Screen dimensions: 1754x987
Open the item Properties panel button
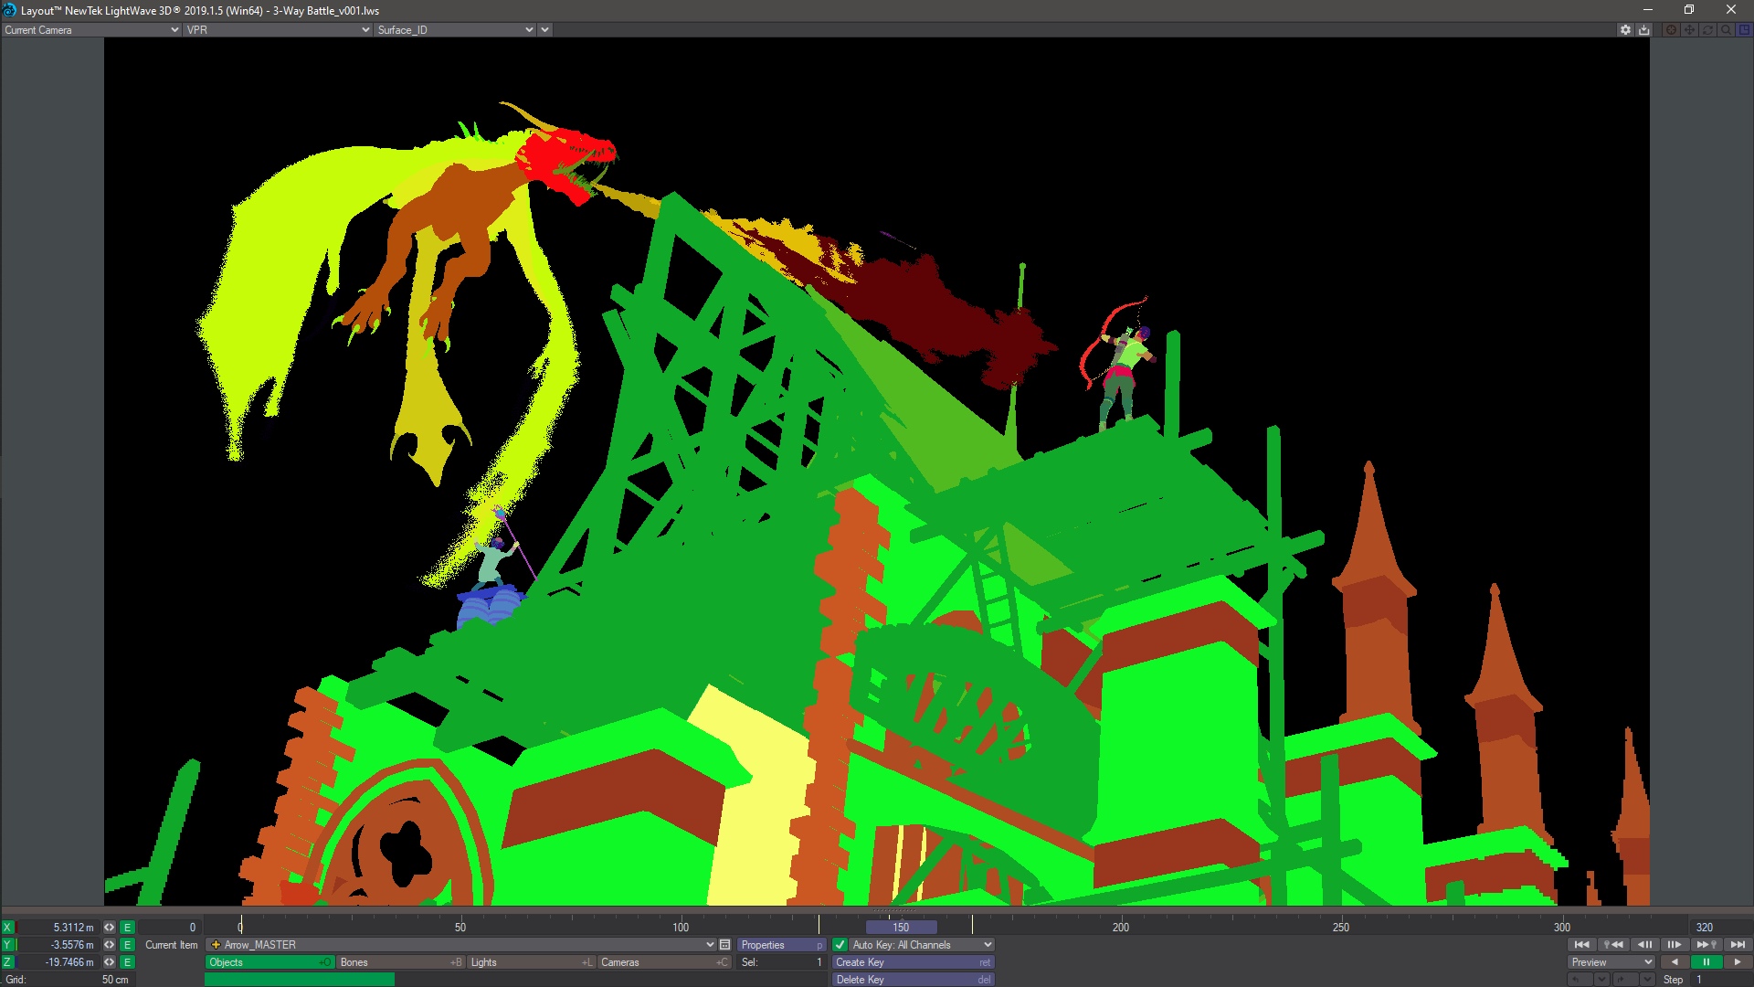click(x=781, y=945)
